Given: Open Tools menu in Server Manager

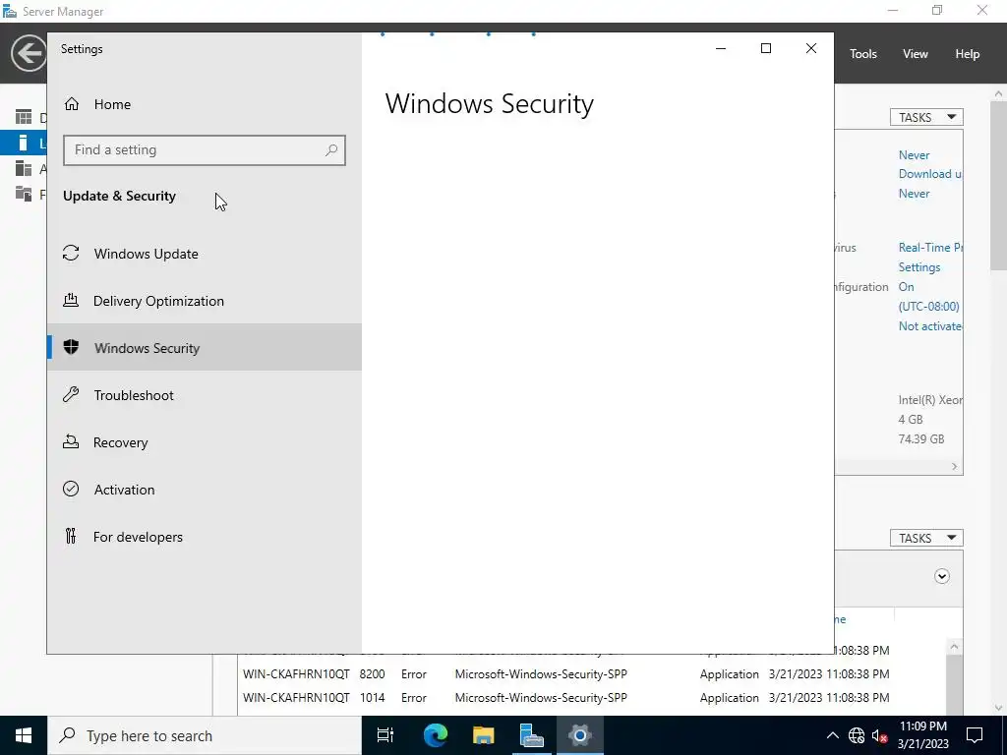Looking at the screenshot, I should click(862, 54).
